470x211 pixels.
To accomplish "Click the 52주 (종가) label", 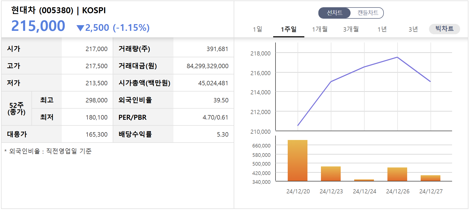I will 17,109.
